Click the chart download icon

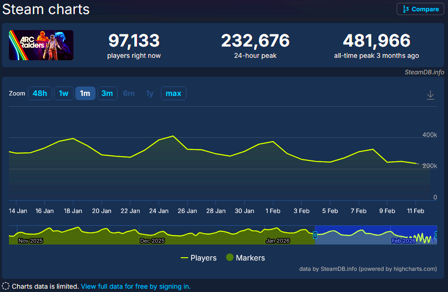[x=430, y=95]
